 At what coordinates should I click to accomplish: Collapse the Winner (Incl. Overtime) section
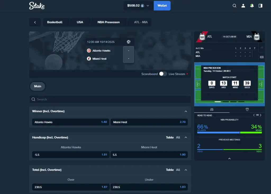[x=186, y=111]
